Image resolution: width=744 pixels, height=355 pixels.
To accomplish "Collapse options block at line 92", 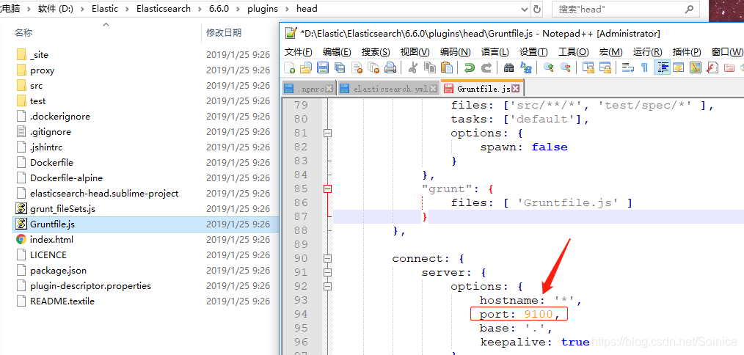I will click(x=327, y=287).
